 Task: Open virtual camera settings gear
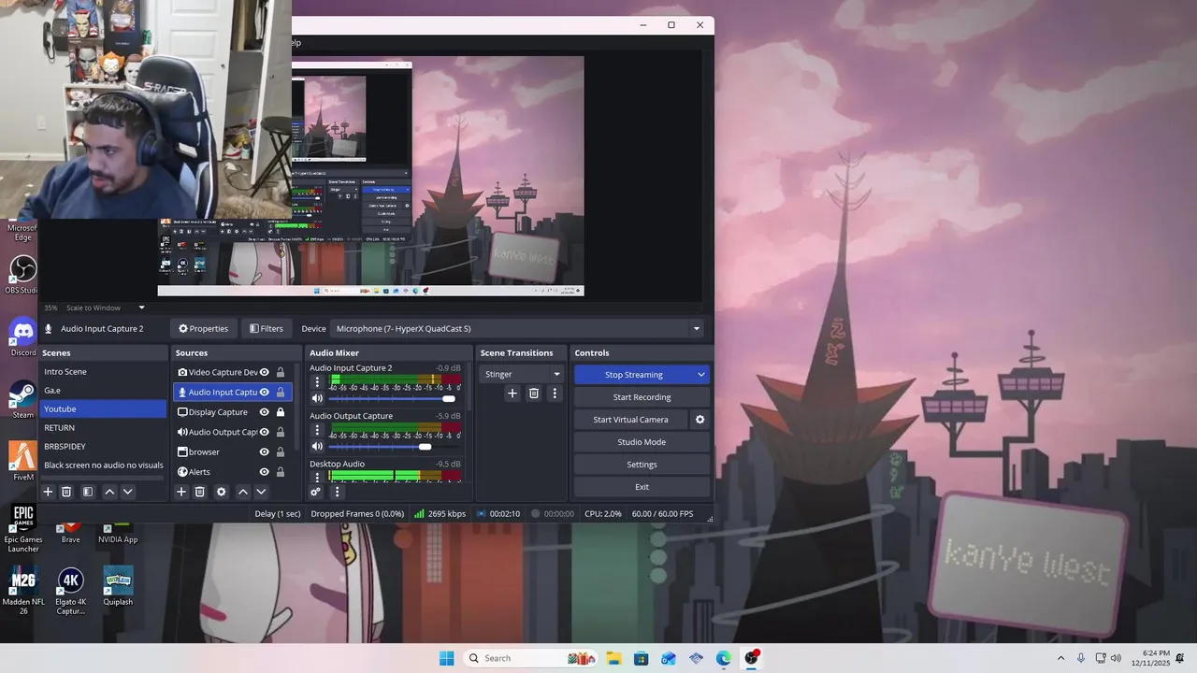point(699,420)
